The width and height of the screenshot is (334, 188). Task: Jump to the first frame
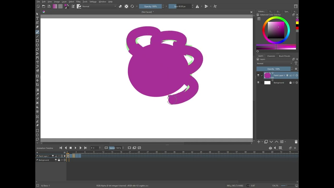tap(61, 148)
